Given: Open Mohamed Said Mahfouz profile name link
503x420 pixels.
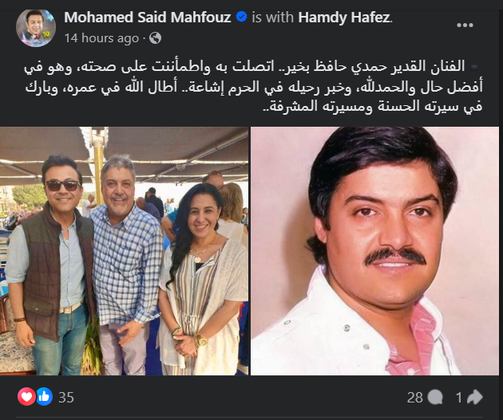Looking at the screenshot, I should [147, 18].
